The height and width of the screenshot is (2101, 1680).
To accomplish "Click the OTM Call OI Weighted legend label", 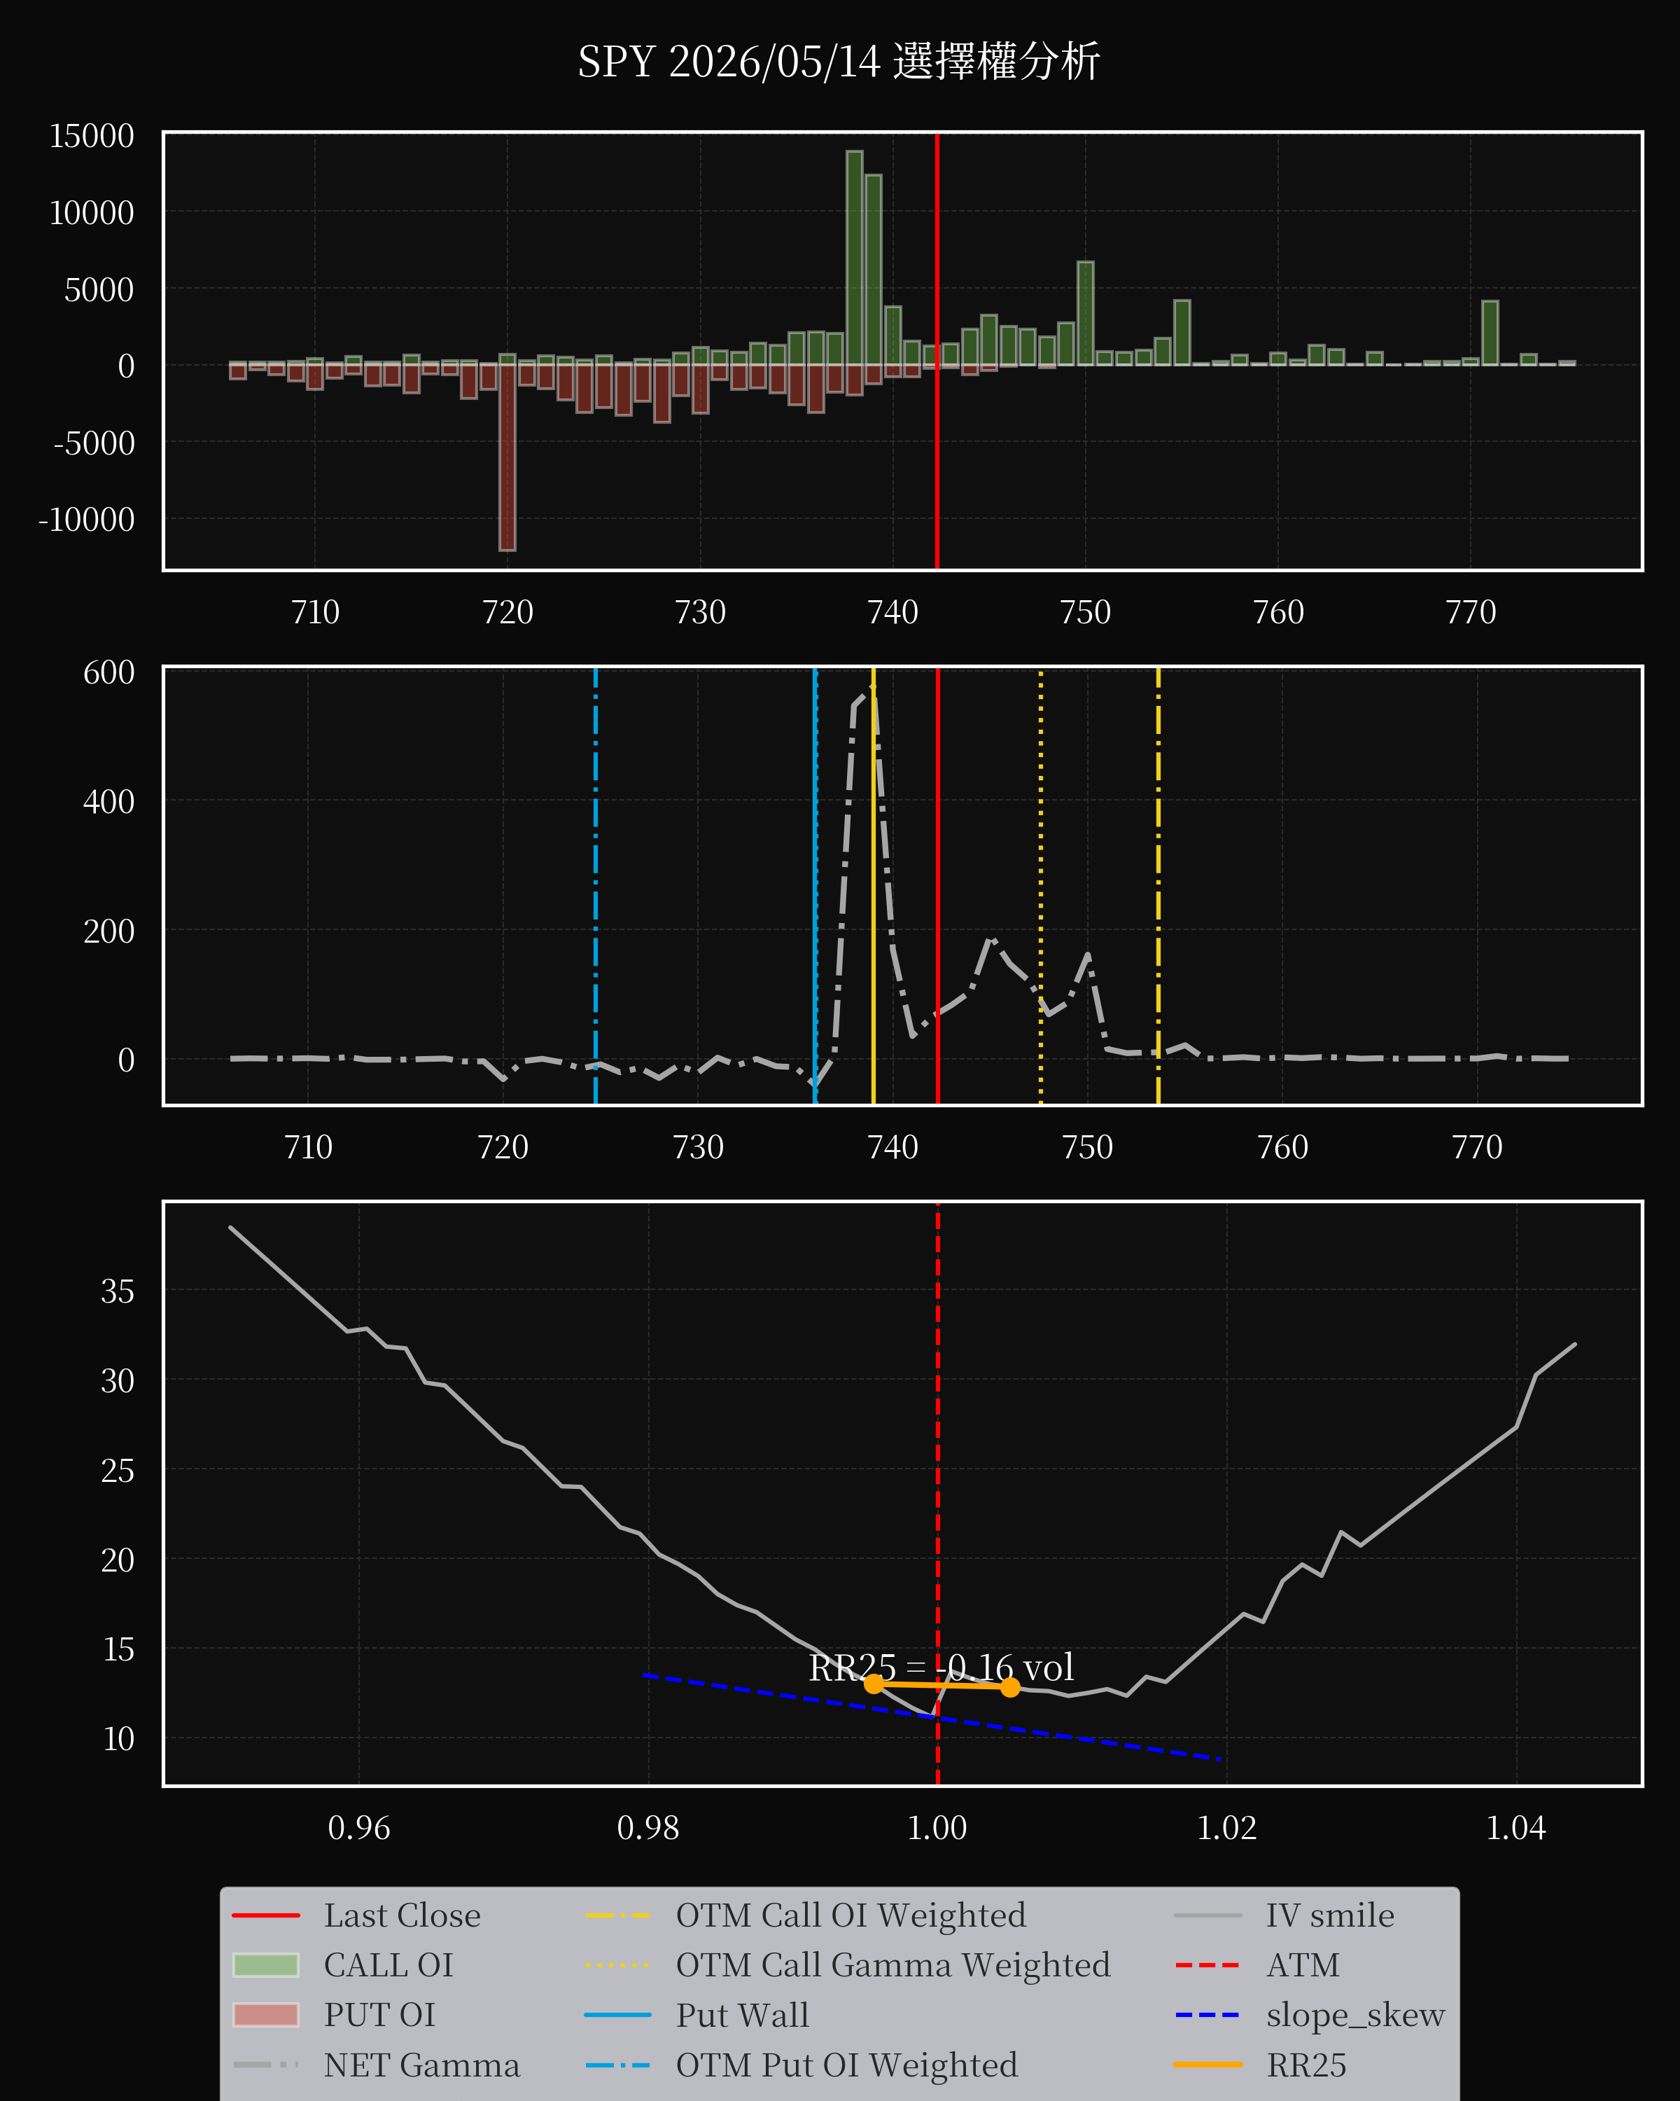I will (x=851, y=1916).
